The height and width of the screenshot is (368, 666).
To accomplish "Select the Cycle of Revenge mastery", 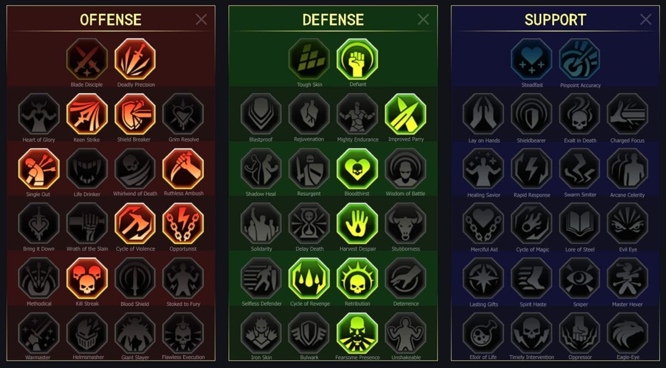I will pyautogui.click(x=309, y=278).
